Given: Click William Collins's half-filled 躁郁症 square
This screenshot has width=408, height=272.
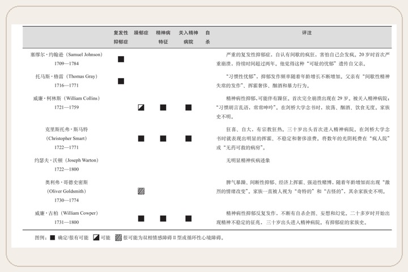Looking at the screenshot, I should (141, 108).
